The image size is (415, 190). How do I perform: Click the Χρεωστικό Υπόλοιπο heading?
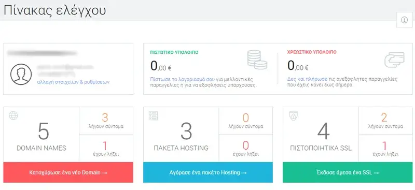pos(312,52)
